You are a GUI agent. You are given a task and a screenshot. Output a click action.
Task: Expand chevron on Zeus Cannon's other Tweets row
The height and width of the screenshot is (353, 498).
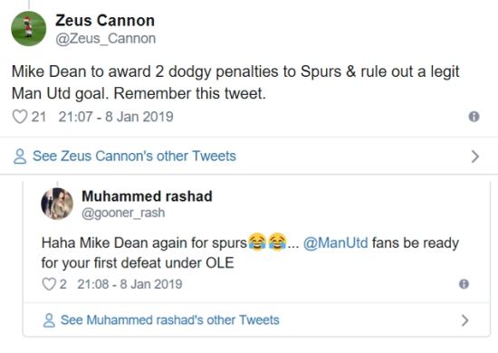click(475, 157)
